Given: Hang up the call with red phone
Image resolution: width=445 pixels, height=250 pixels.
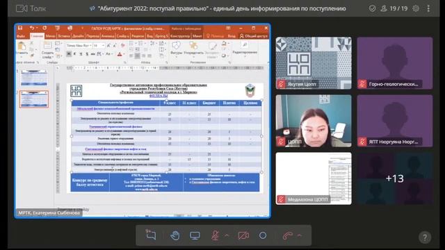Looking at the screenshot, I should coord(287,235).
